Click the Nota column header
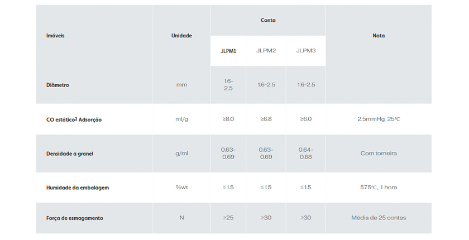 (x=379, y=36)
